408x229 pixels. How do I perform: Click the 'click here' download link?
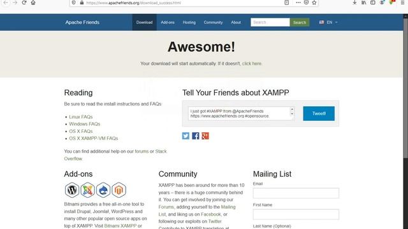coord(252,64)
